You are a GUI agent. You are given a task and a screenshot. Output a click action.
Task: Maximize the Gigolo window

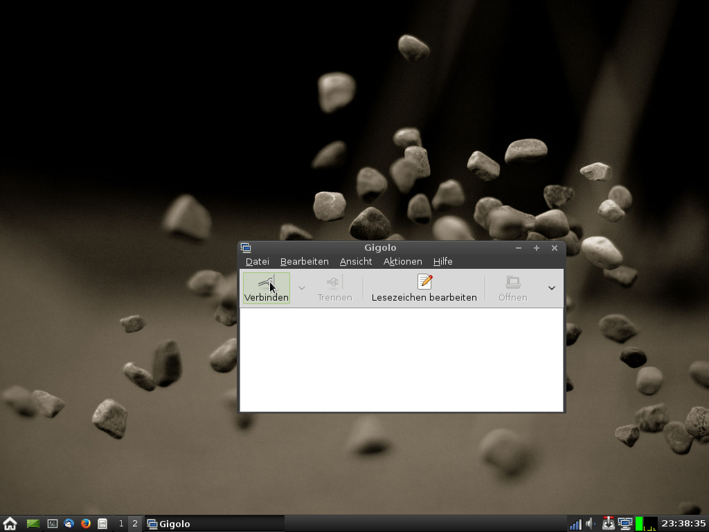537,248
